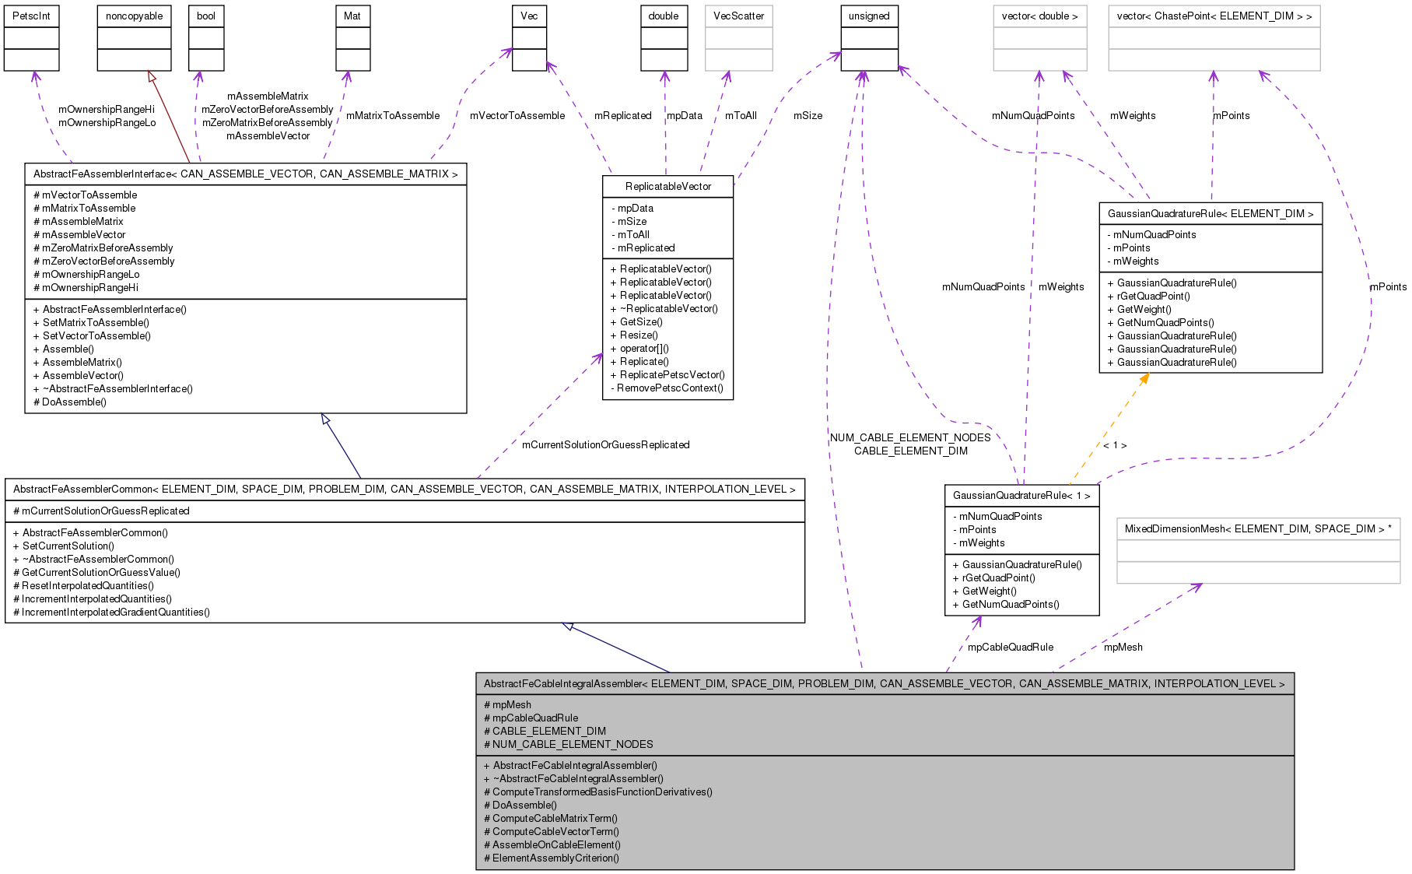Click the mReplicated edge label
This screenshot has width=1412, height=874.
point(622,116)
